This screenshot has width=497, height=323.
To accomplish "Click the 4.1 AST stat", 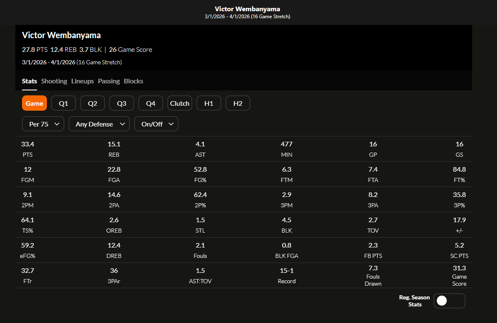I will point(200,149).
